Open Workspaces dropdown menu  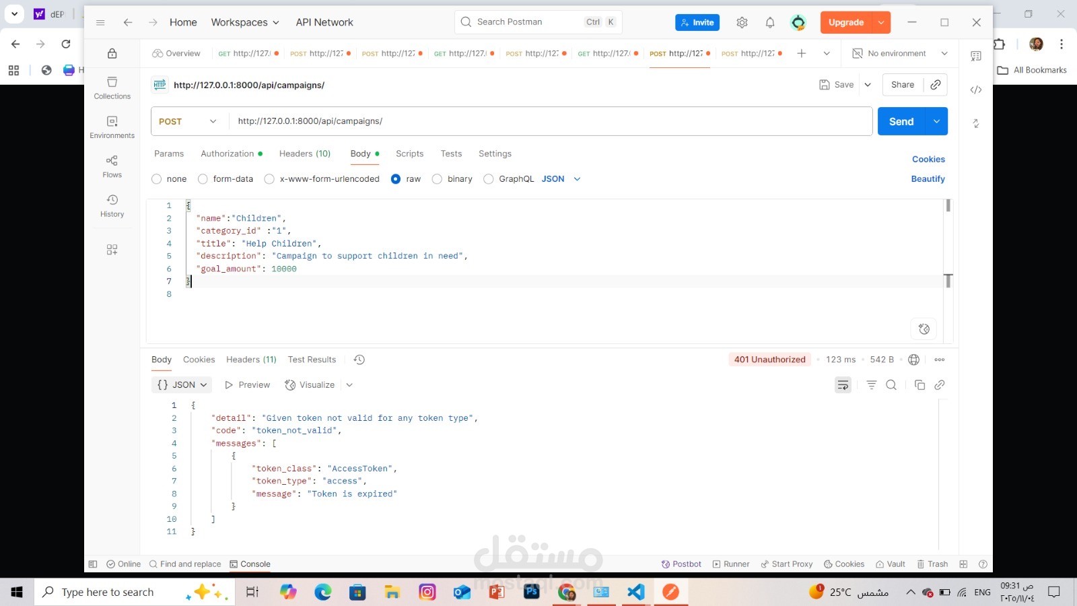(x=245, y=22)
